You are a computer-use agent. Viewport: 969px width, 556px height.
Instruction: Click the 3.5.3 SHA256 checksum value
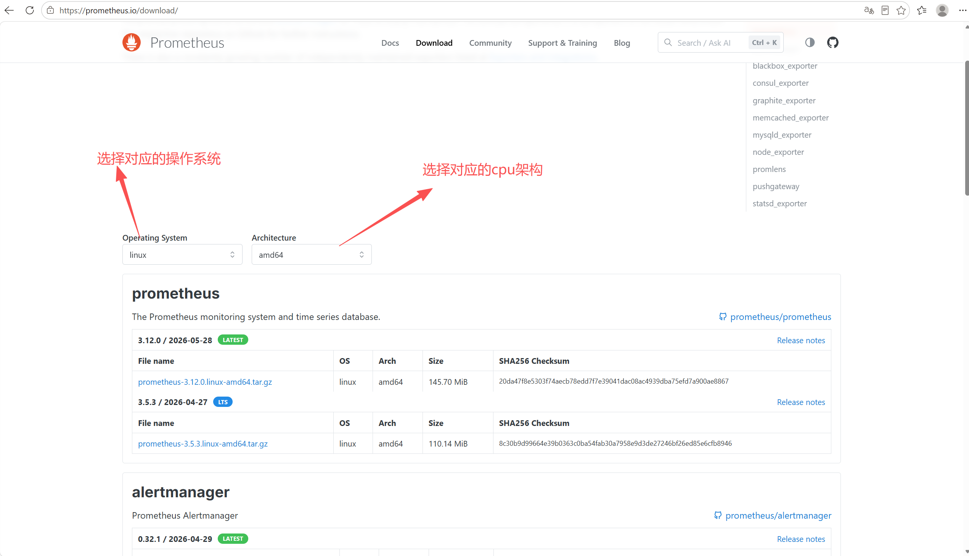pos(615,444)
